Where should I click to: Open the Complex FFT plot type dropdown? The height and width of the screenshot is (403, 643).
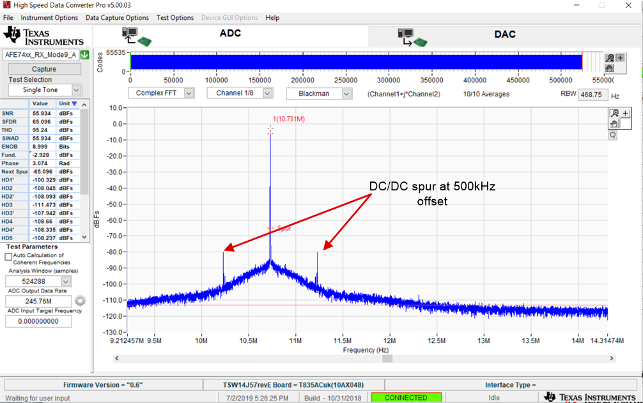(189, 93)
